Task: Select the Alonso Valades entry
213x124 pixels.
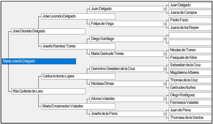Action: [127, 99]
